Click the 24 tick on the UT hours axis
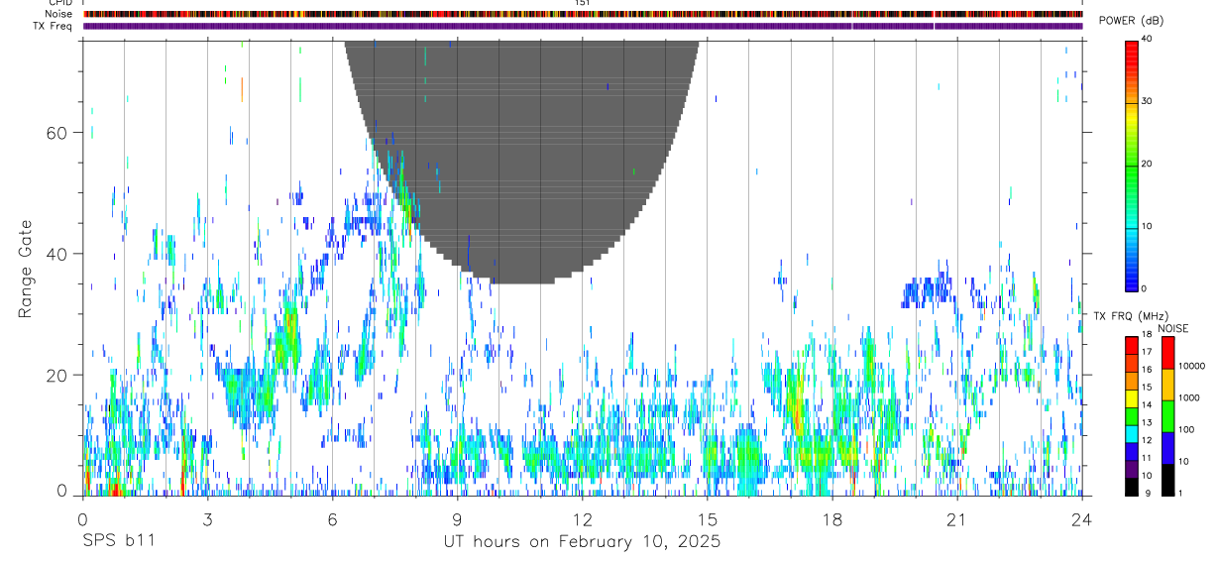This screenshot has height=562, width=1217. coord(1082,518)
